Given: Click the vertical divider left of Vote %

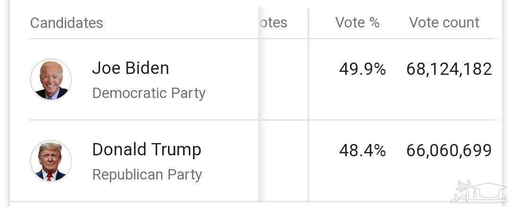Looking at the screenshot, I should [x=308, y=23].
